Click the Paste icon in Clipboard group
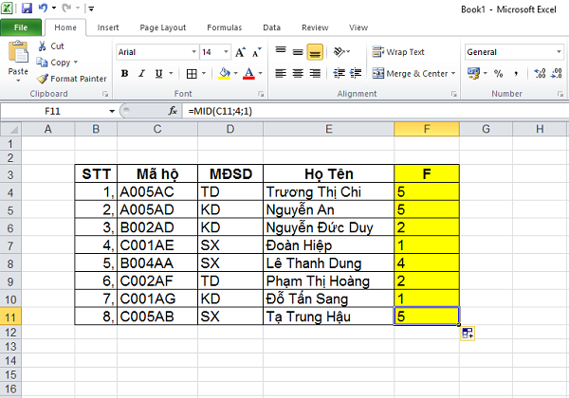The height and width of the screenshot is (398, 569). coord(17,57)
